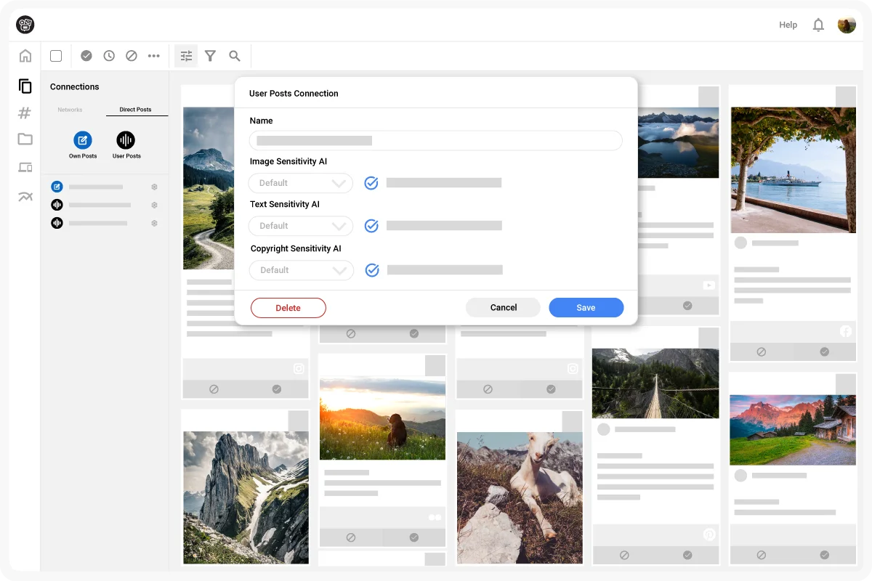Image resolution: width=872 pixels, height=581 pixels.
Task: Switch to the Networks tab
Action: point(70,110)
